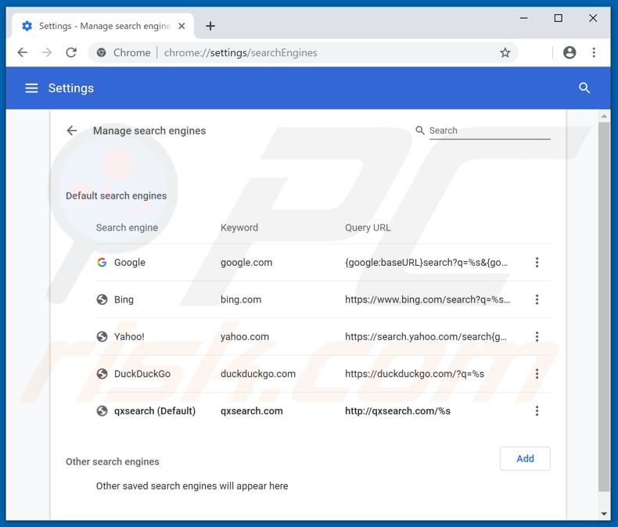Image resolution: width=618 pixels, height=527 pixels.
Task: Click the 'Settings' header title
Action: pos(71,88)
